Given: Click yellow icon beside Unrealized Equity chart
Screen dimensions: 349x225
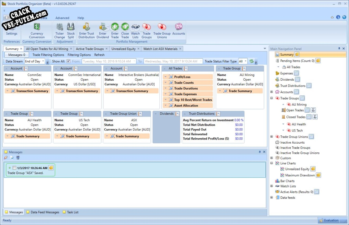Looking at the screenshot, I should point(313,169).
